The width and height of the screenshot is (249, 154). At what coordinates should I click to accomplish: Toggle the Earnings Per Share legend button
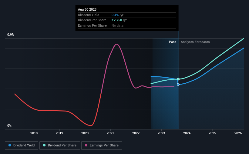click(102, 145)
